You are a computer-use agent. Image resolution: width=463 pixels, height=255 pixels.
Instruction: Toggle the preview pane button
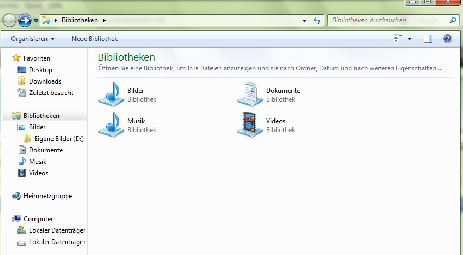[428, 39]
